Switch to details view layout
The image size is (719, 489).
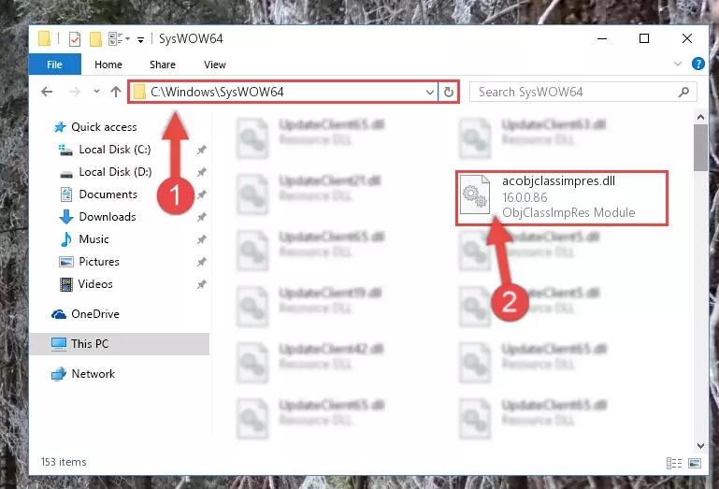click(673, 464)
